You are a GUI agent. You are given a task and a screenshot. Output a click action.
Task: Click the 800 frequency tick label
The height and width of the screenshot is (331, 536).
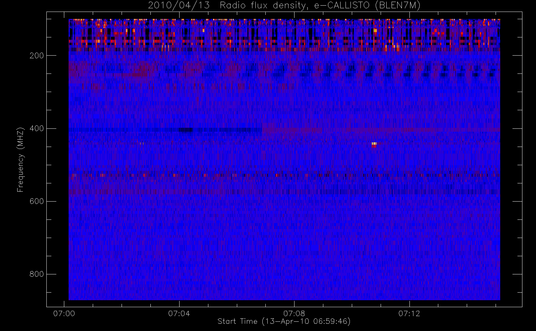(37, 274)
